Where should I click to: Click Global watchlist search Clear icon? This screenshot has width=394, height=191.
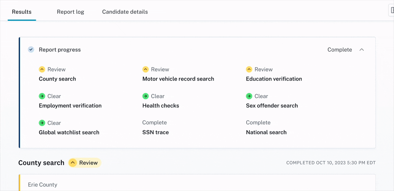42,123
